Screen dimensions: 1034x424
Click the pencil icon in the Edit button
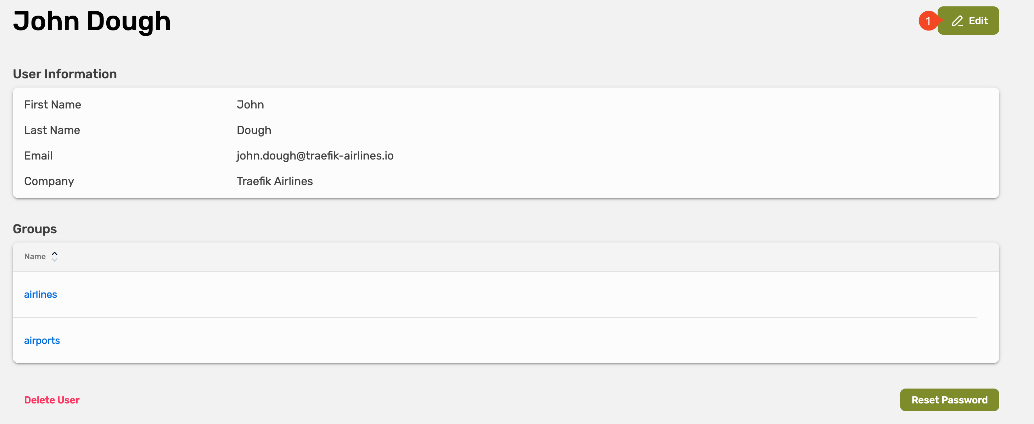click(x=957, y=21)
